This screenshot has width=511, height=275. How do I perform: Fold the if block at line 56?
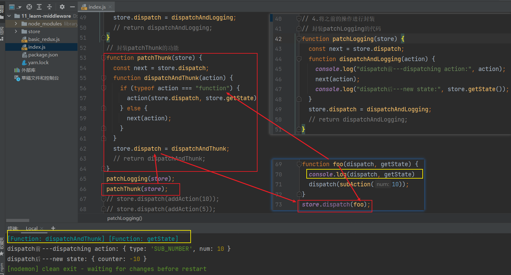tap(104, 88)
